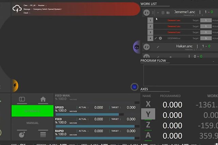The height and width of the screenshot is (145, 218).
Task: Click the X axis programmed value 0.000
Action: [x=172, y=105]
